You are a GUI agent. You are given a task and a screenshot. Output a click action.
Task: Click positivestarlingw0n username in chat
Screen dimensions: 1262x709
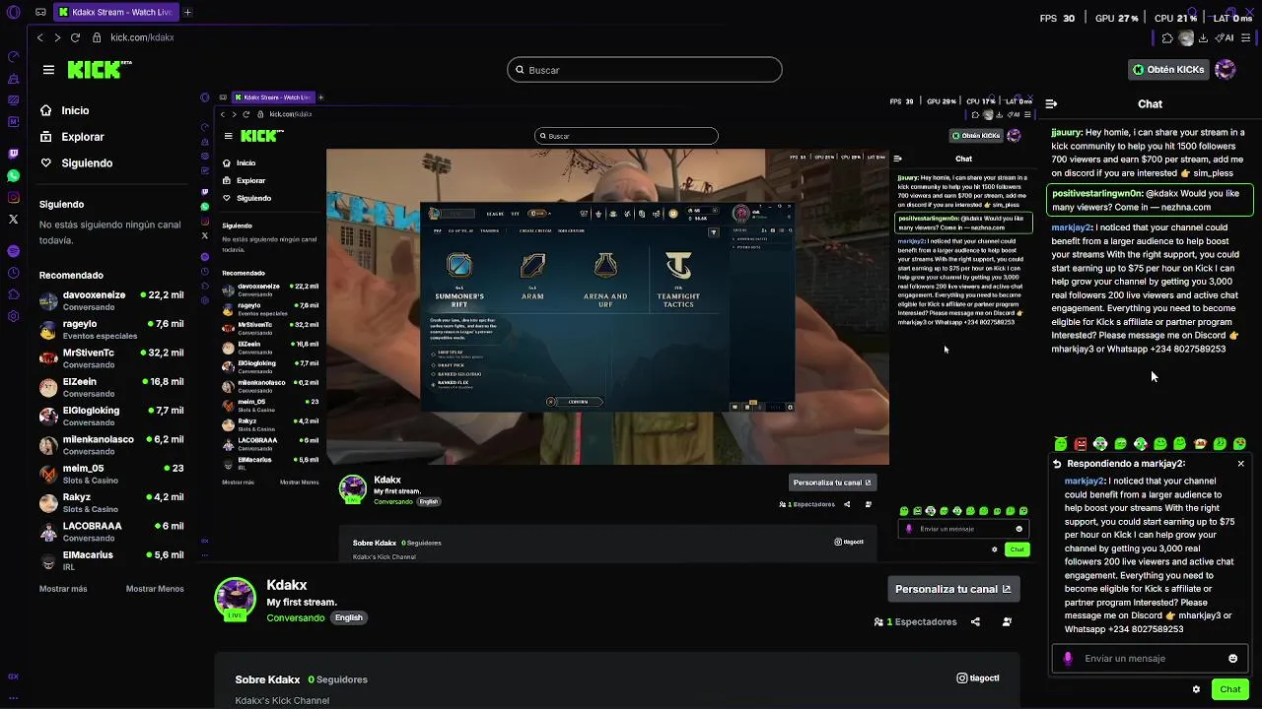(x=1096, y=193)
